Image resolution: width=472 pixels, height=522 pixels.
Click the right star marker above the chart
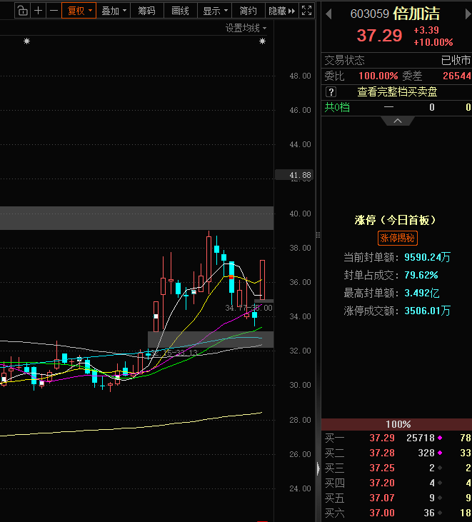click(262, 41)
